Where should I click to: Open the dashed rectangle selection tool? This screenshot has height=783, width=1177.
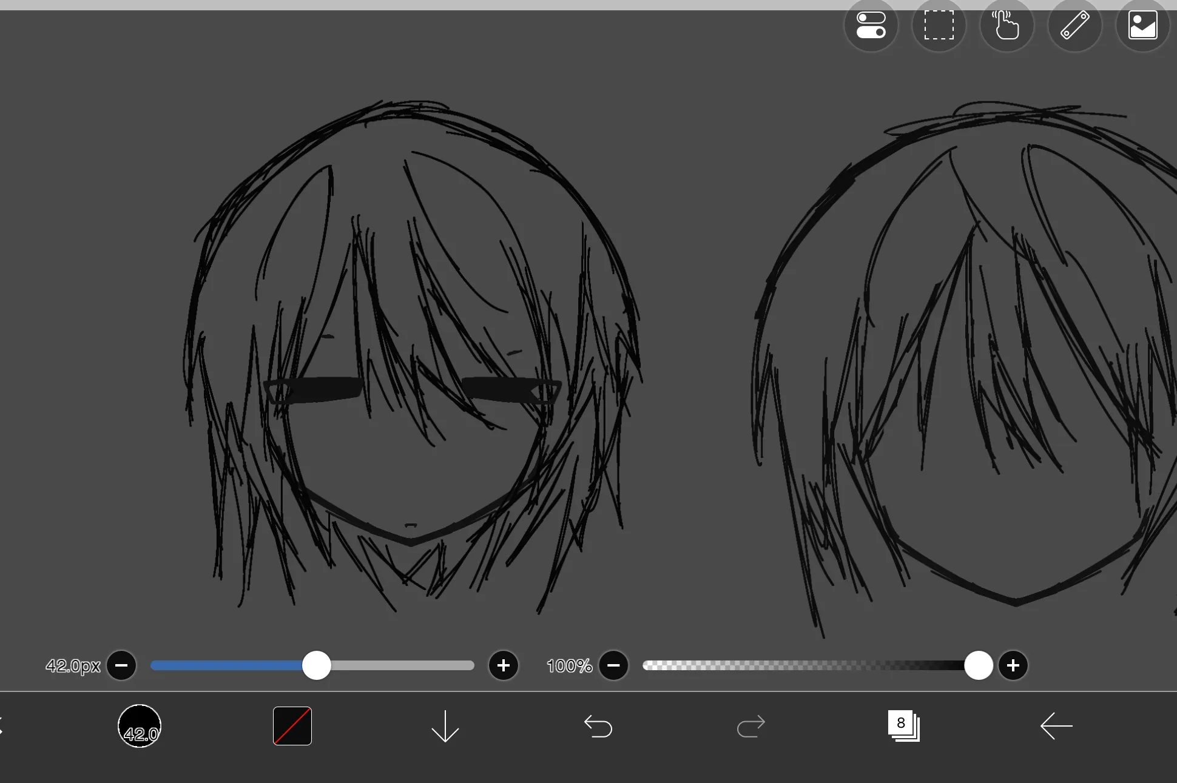click(939, 25)
